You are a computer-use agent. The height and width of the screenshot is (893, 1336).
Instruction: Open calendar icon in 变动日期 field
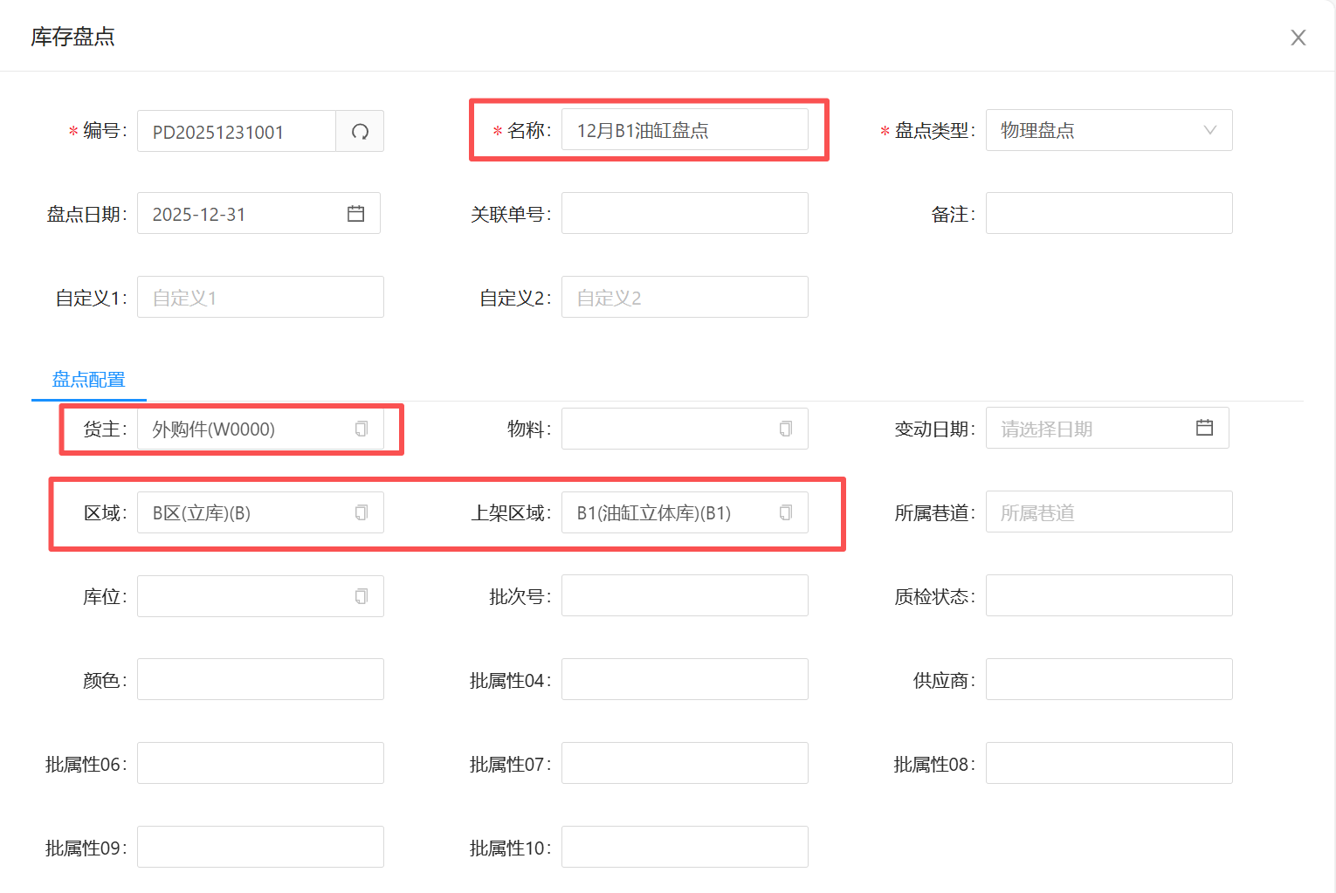coord(1204,428)
